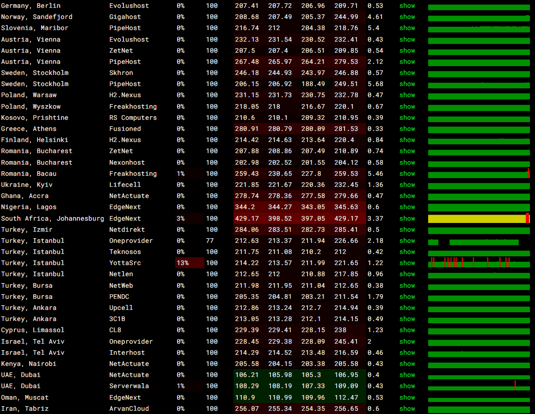Open show link for Romania, Bucharest Nexonhost
The image size is (535, 414).
point(407,162)
